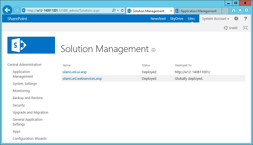Click the focus on content icon

tap(245, 28)
